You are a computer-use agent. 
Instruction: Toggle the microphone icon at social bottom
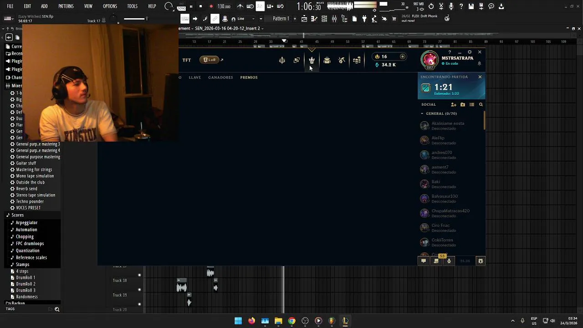[x=449, y=261]
